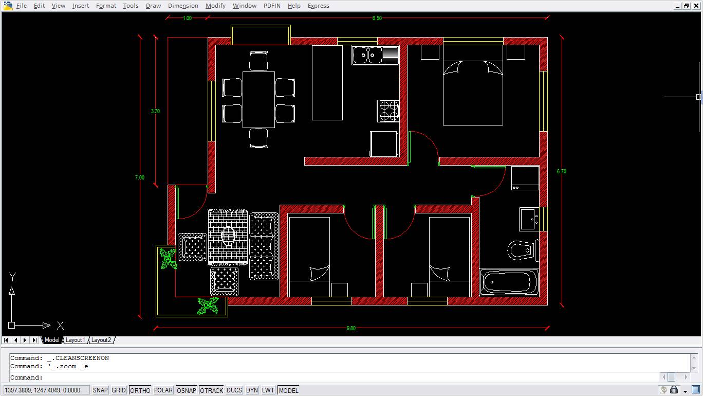The height and width of the screenshot is (396, 703).
Task: Switch to the Layout2 tab
Action: coord(101,340)
